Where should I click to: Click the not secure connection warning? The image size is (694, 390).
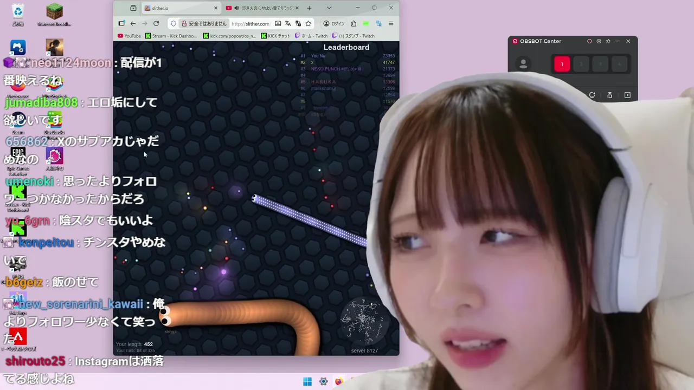[204, 24]
